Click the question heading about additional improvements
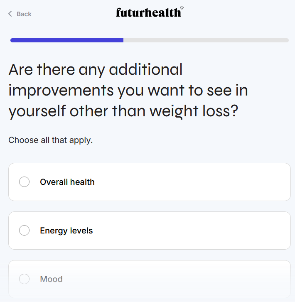The image size is (295, 302). click(x=128, y=91)
